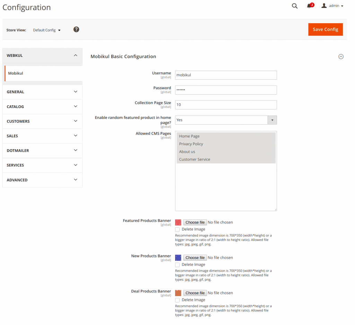Click the Save Config button
This screenshot has height=325, width=355.
(325, 29)
